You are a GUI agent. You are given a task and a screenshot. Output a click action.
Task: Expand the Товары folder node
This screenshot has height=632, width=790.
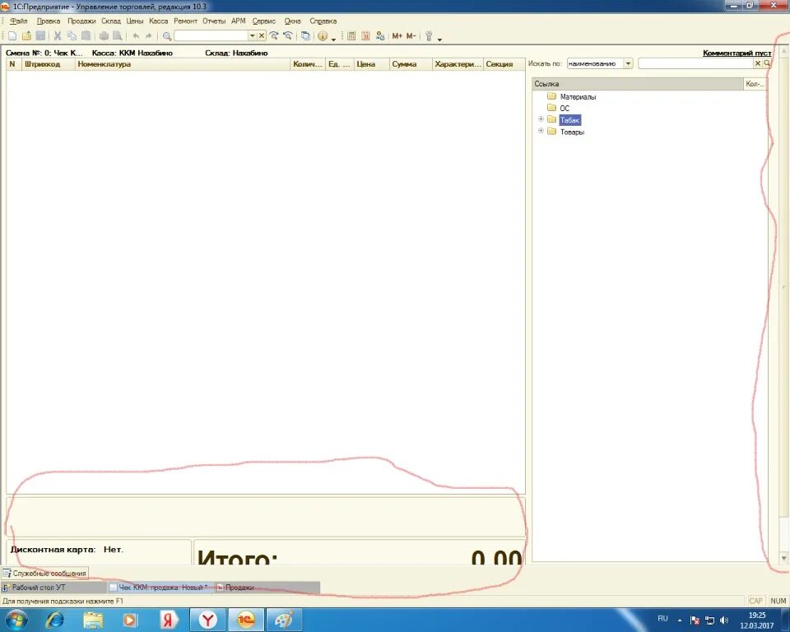coord(541,131)
